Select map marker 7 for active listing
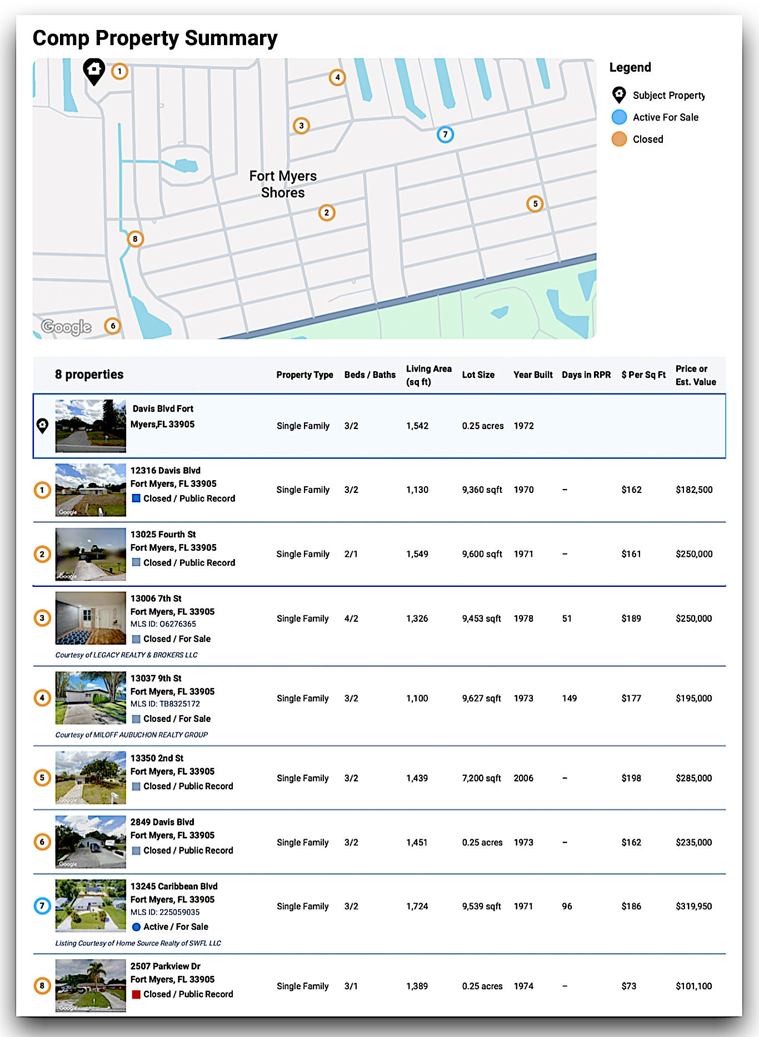The height and width of the screenshot is (1037, 759). pyautogui.click(x=445, y=134)
